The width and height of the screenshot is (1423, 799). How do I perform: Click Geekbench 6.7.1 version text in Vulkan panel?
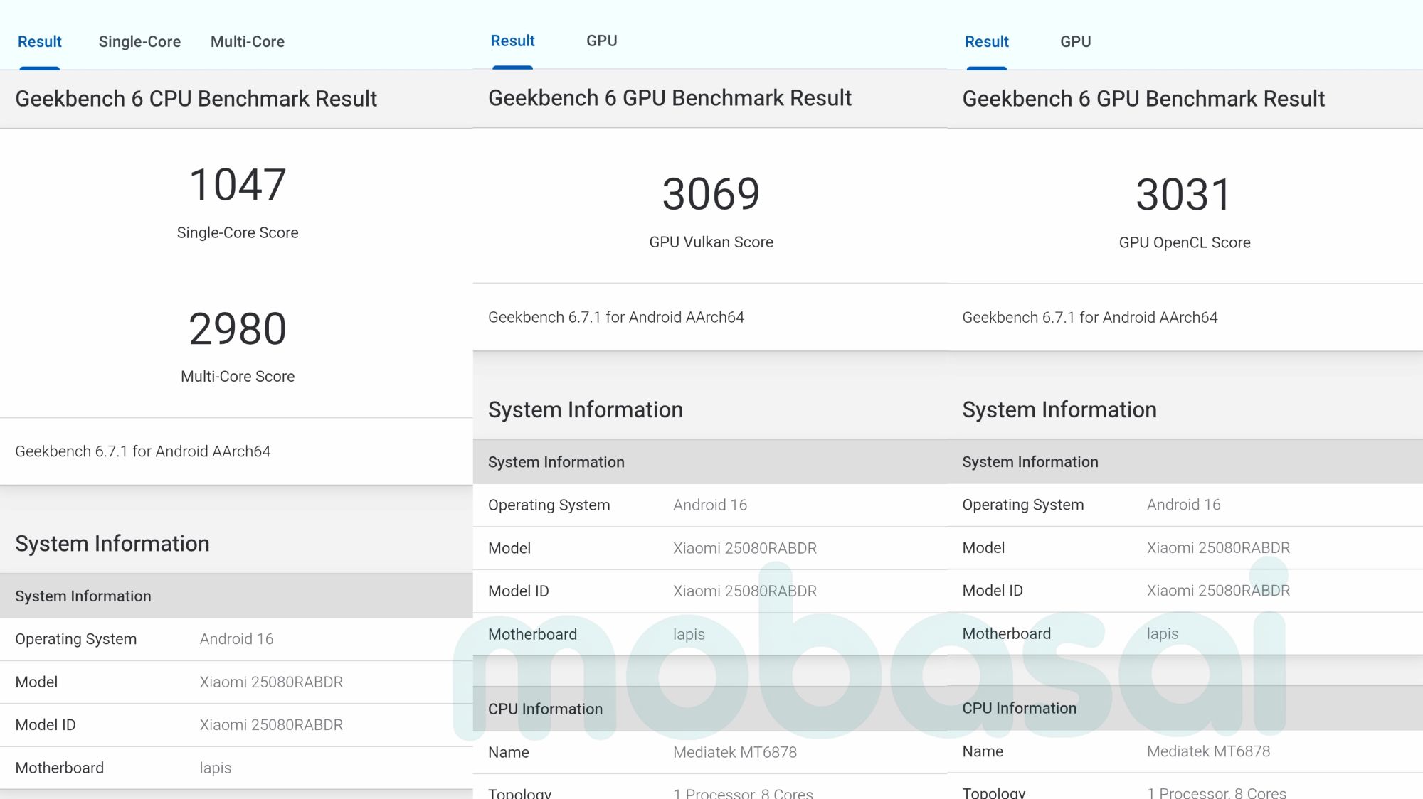[x=616, y=317]
